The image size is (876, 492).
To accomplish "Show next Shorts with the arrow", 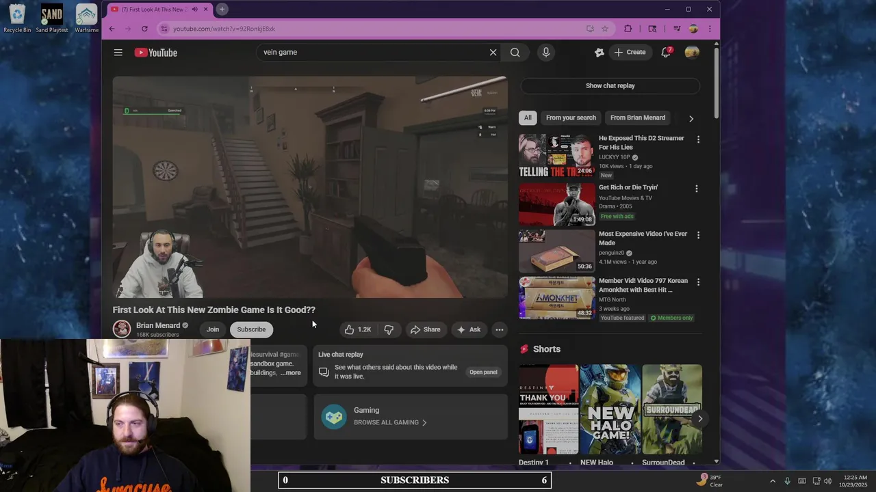I will click(x=699, y=418).
